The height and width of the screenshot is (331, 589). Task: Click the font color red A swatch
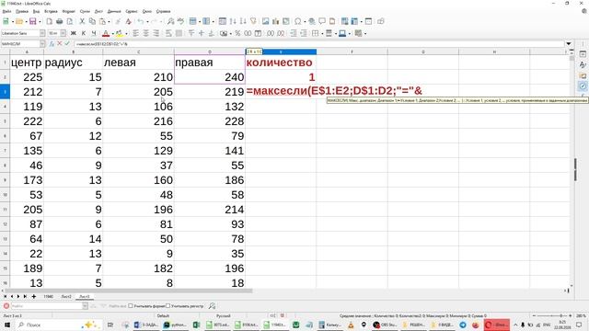point(106,33)
